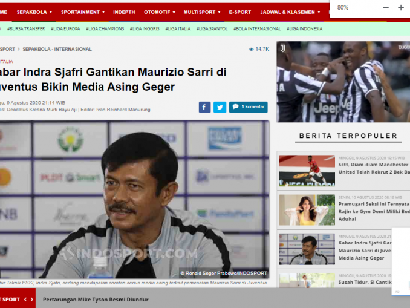
Task: Expand the MULTISPORT dropdown menu
Action: coord(202,12)
